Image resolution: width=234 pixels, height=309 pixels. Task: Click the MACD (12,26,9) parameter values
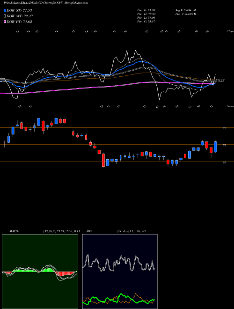(61, 231)
